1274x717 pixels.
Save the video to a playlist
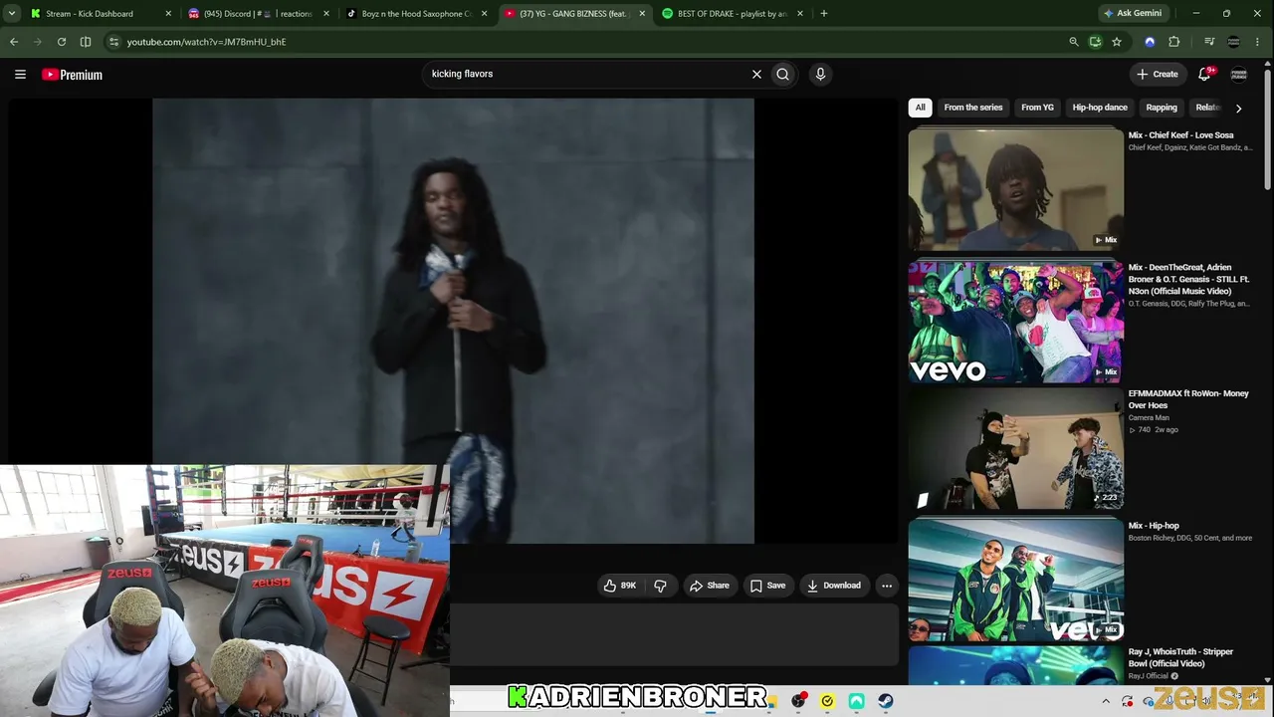pos(767,586)
